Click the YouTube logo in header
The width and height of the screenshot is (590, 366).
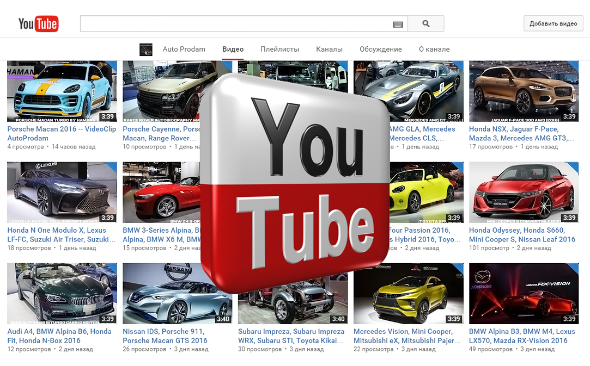pyautogui.click(x=38, y=24)
